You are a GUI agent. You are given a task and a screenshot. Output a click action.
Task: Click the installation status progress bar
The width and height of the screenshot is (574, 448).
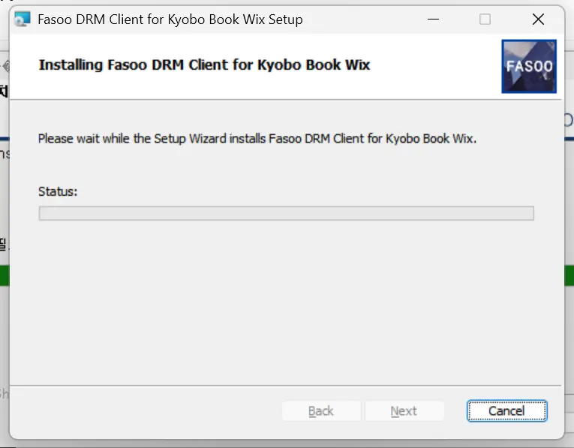click(286, 214)
